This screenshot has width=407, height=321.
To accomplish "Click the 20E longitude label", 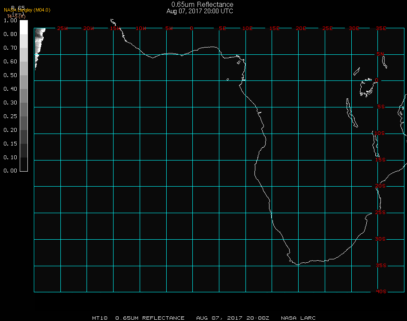I will pyautogui.click(x=301, y=28).
